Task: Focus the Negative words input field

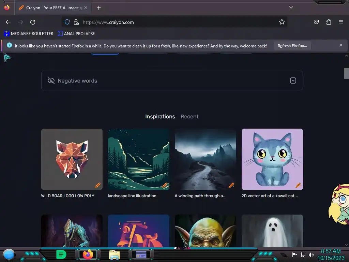Action: click(x=172, y=81)
